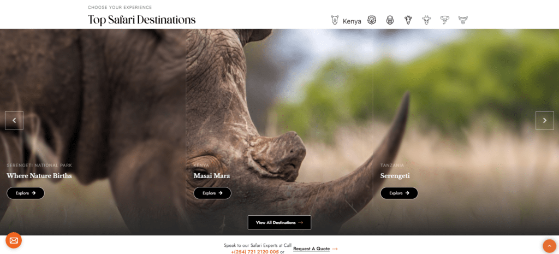Explore the Serengeti Tanzania destination
The height and width of the screenshot is (254, 559).
coord(399,193)
